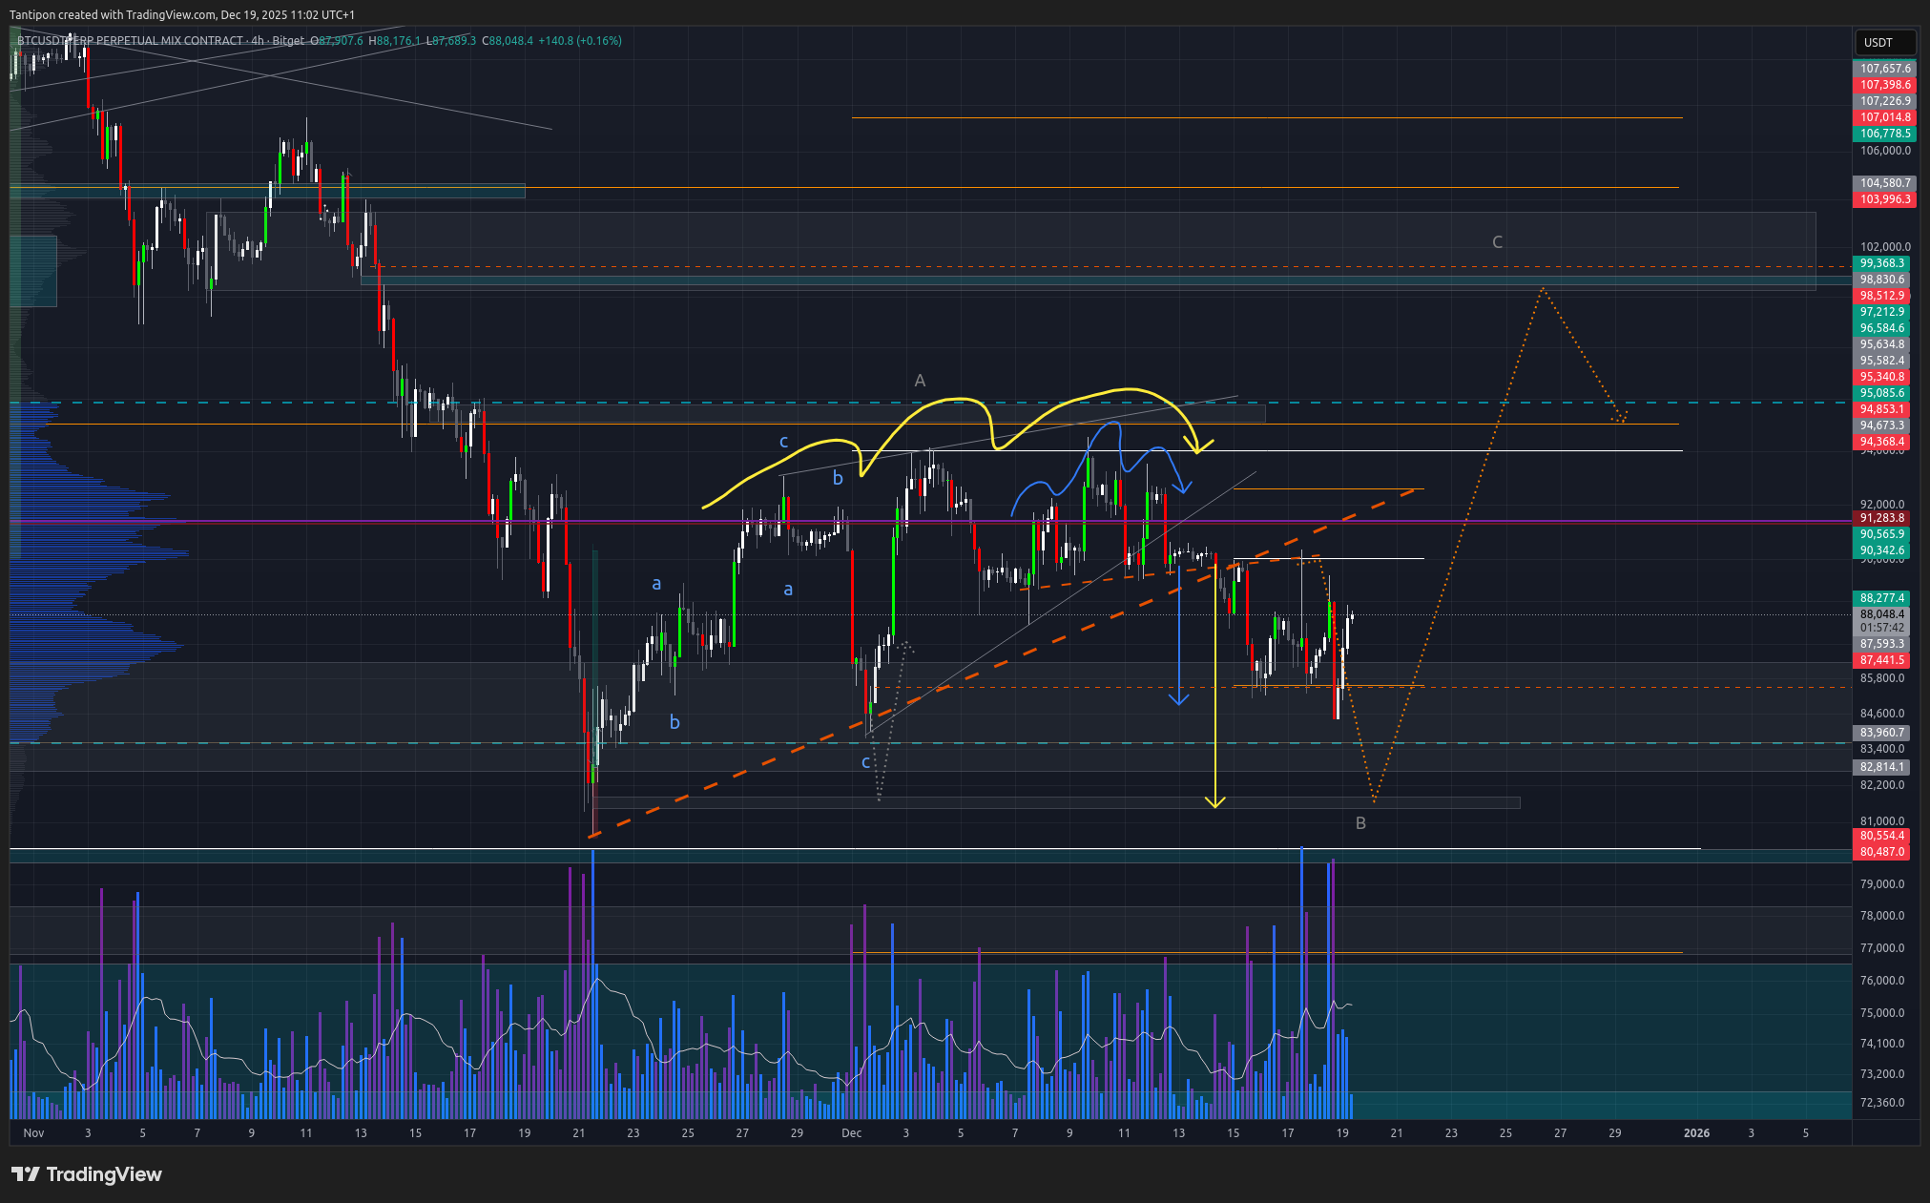Click the 4h interval label in the chart legend
Viewport: 1930px width, 1203px height.
[257, 40]
